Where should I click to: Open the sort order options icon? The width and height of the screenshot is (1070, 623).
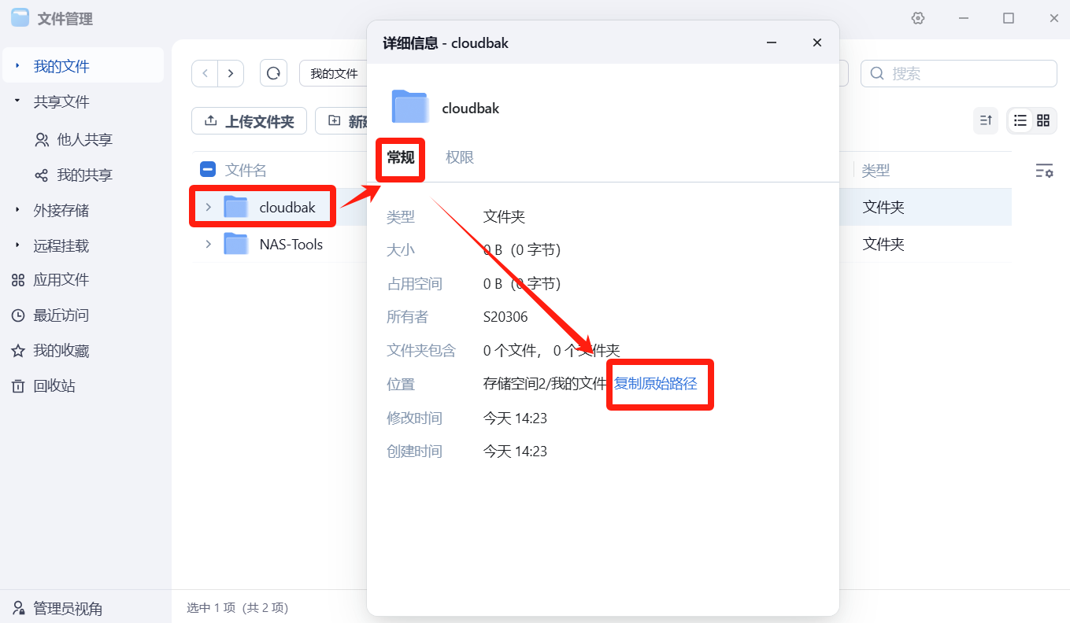point(985,120)
